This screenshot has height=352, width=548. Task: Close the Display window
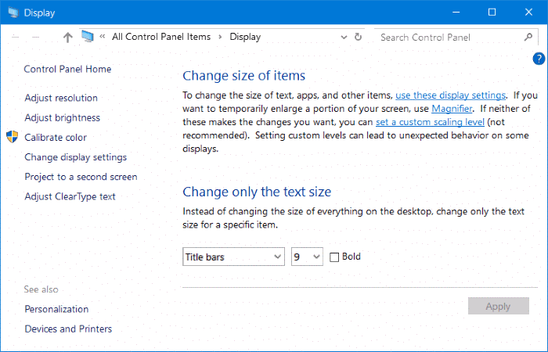pyautogui.click(x=528, y=13)
